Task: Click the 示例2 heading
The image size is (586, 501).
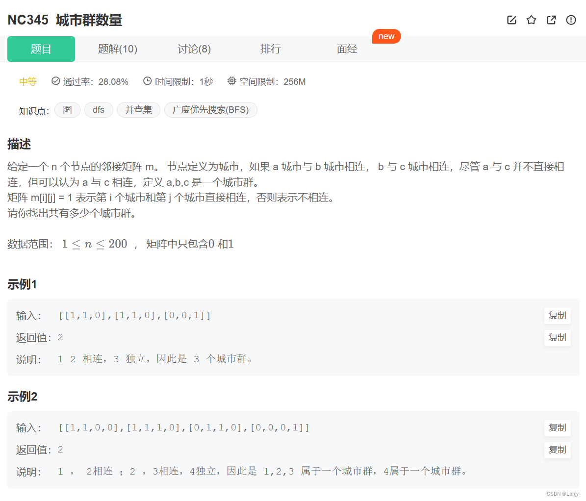Action: pyautogui.click(x=23, y=397)
